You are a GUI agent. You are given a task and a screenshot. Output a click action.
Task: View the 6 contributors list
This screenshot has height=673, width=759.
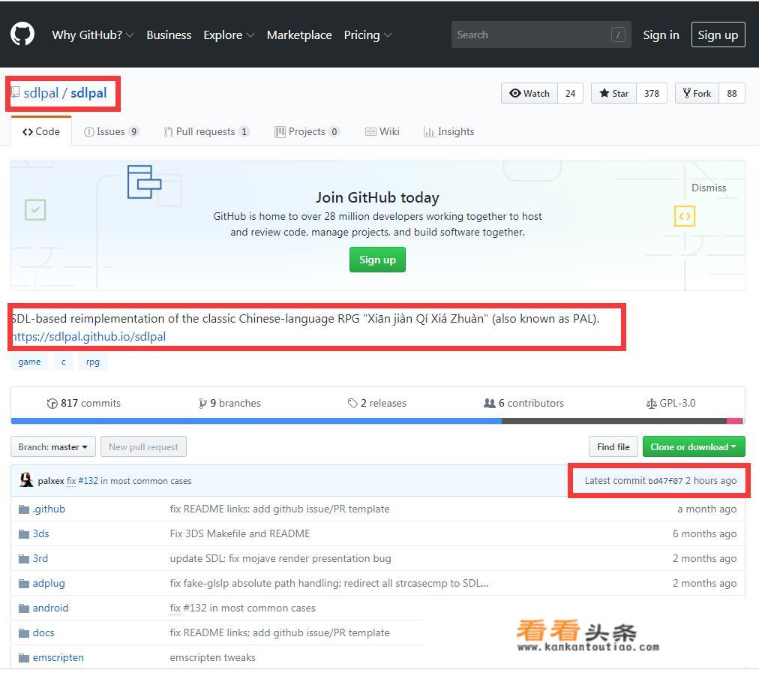tap(523, 403)
